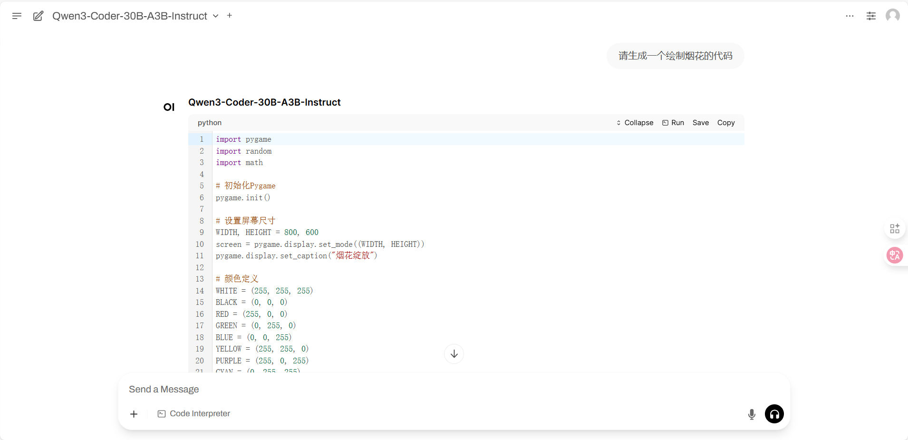
Task: Click the pink translate extension icon
Action: [895, 255]
